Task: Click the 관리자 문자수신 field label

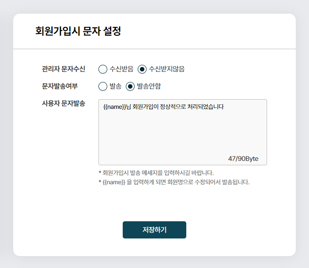Action: pos(64,69)
